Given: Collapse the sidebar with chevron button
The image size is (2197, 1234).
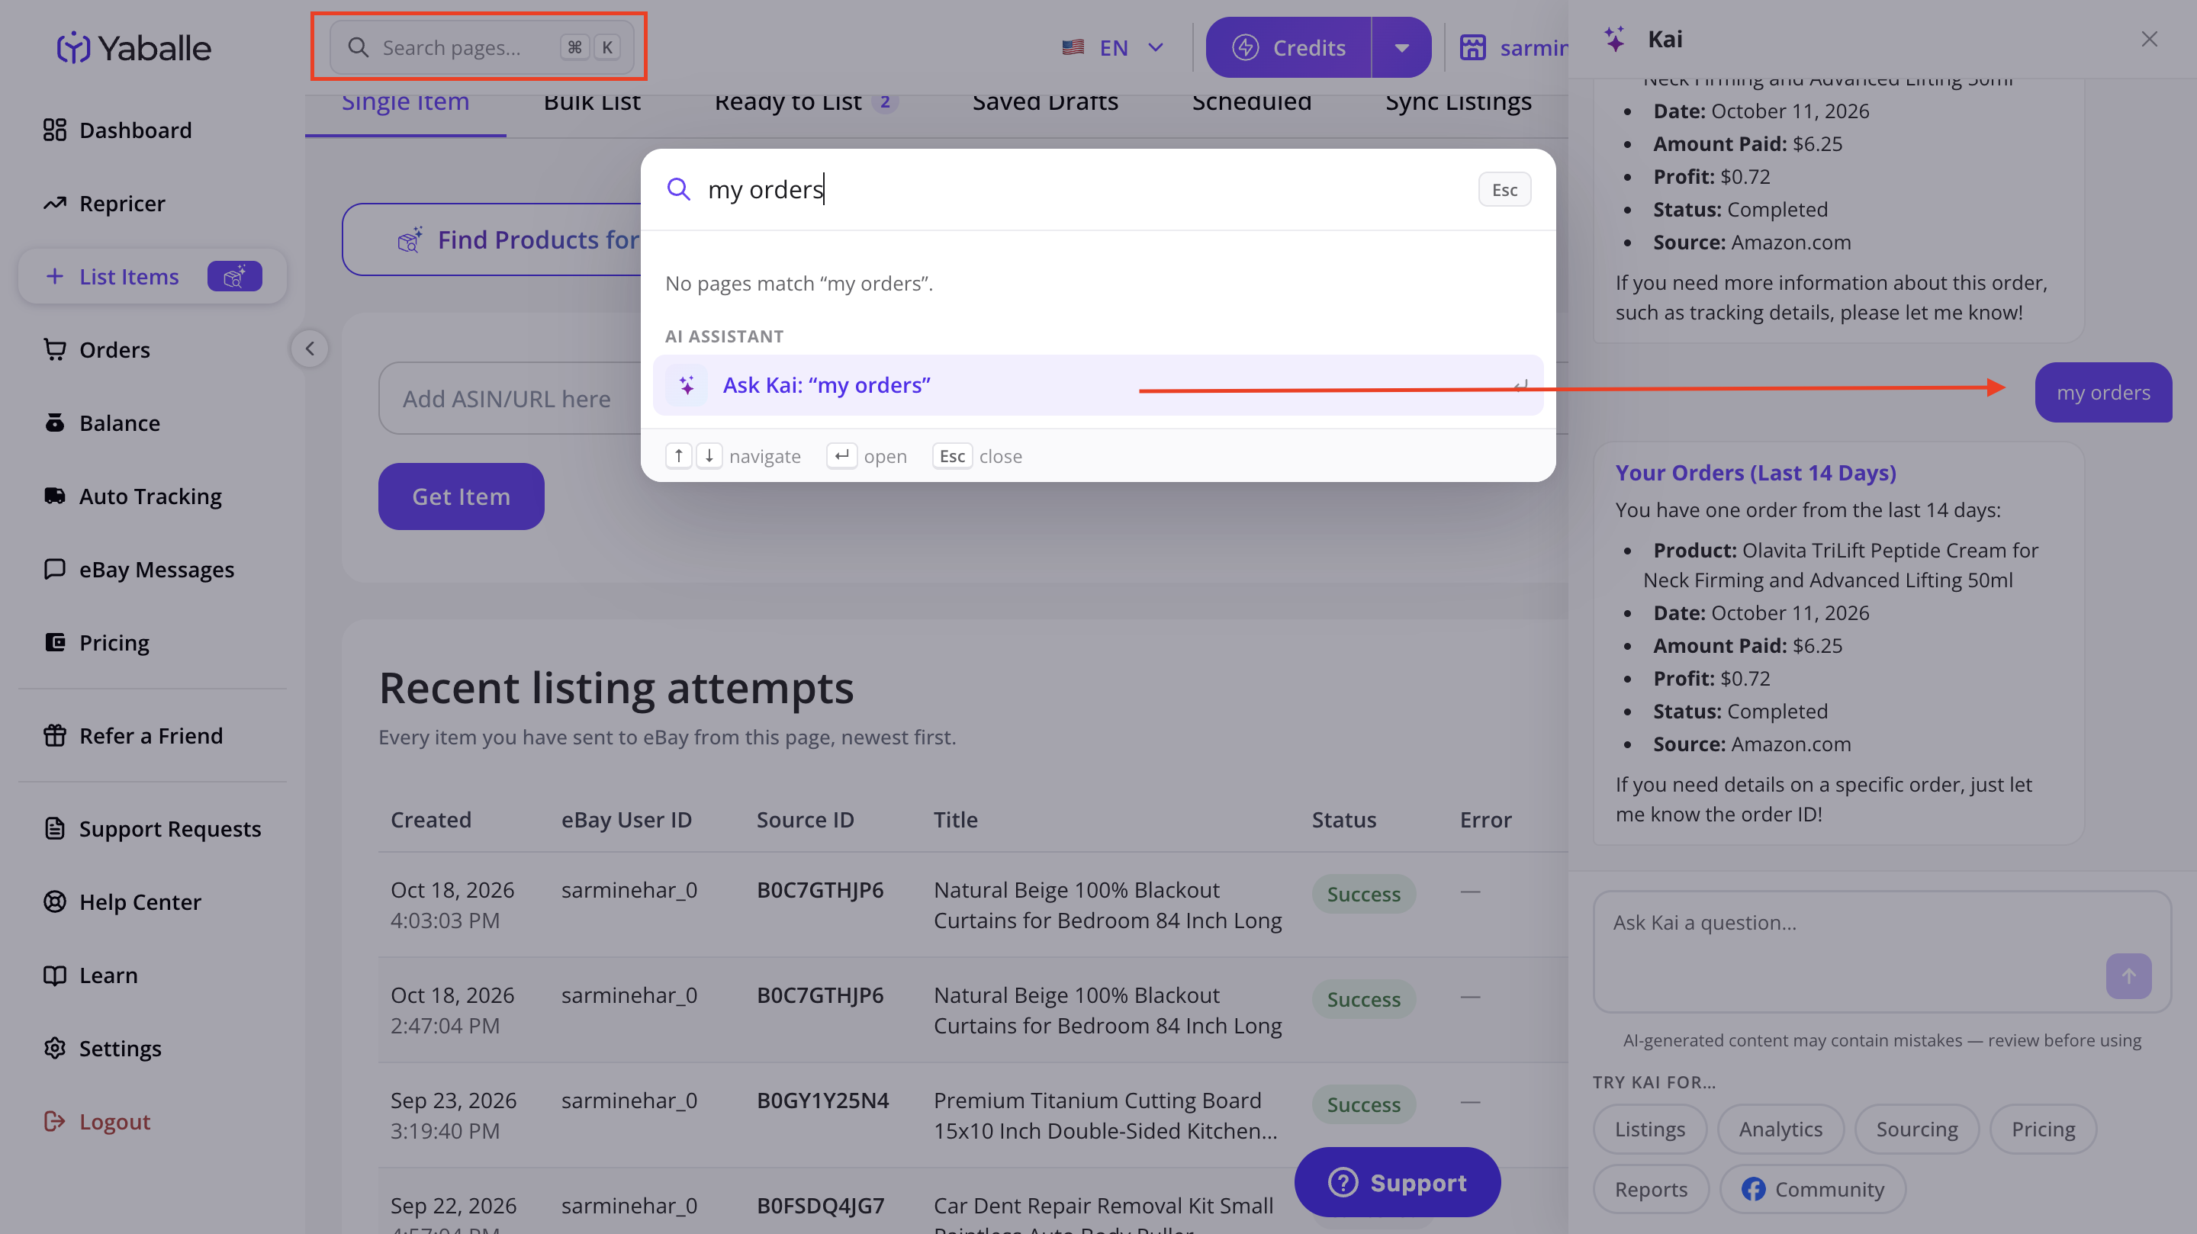Looking at the screenshot, I should click(x=310, y=349).
